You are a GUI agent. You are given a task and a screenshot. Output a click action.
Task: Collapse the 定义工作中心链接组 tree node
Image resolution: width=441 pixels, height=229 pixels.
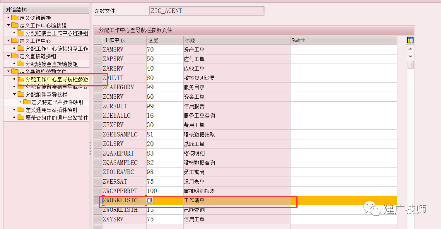pos(9,25)
